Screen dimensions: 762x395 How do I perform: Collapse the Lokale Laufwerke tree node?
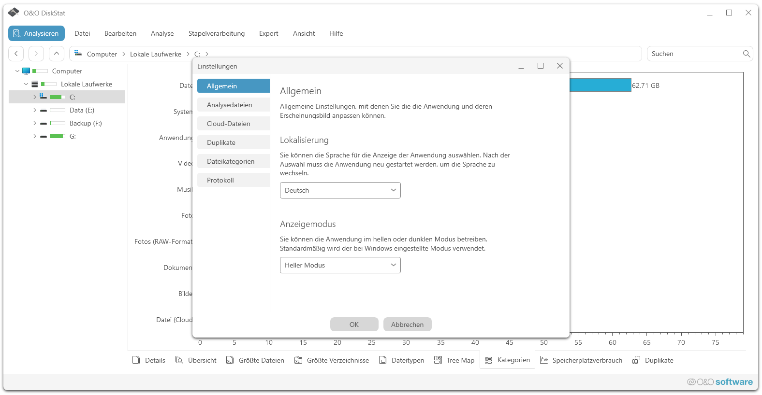click(26, 84)
